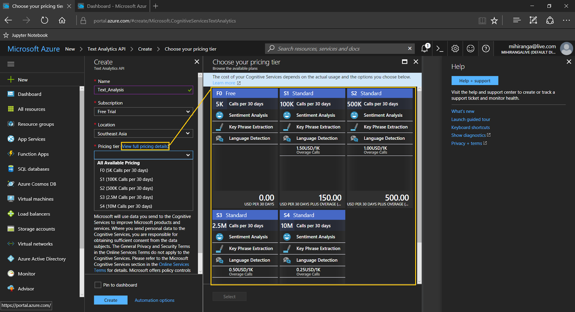Open Automation options link
Viewport: 575px width, 312px height.
(155, 300)
